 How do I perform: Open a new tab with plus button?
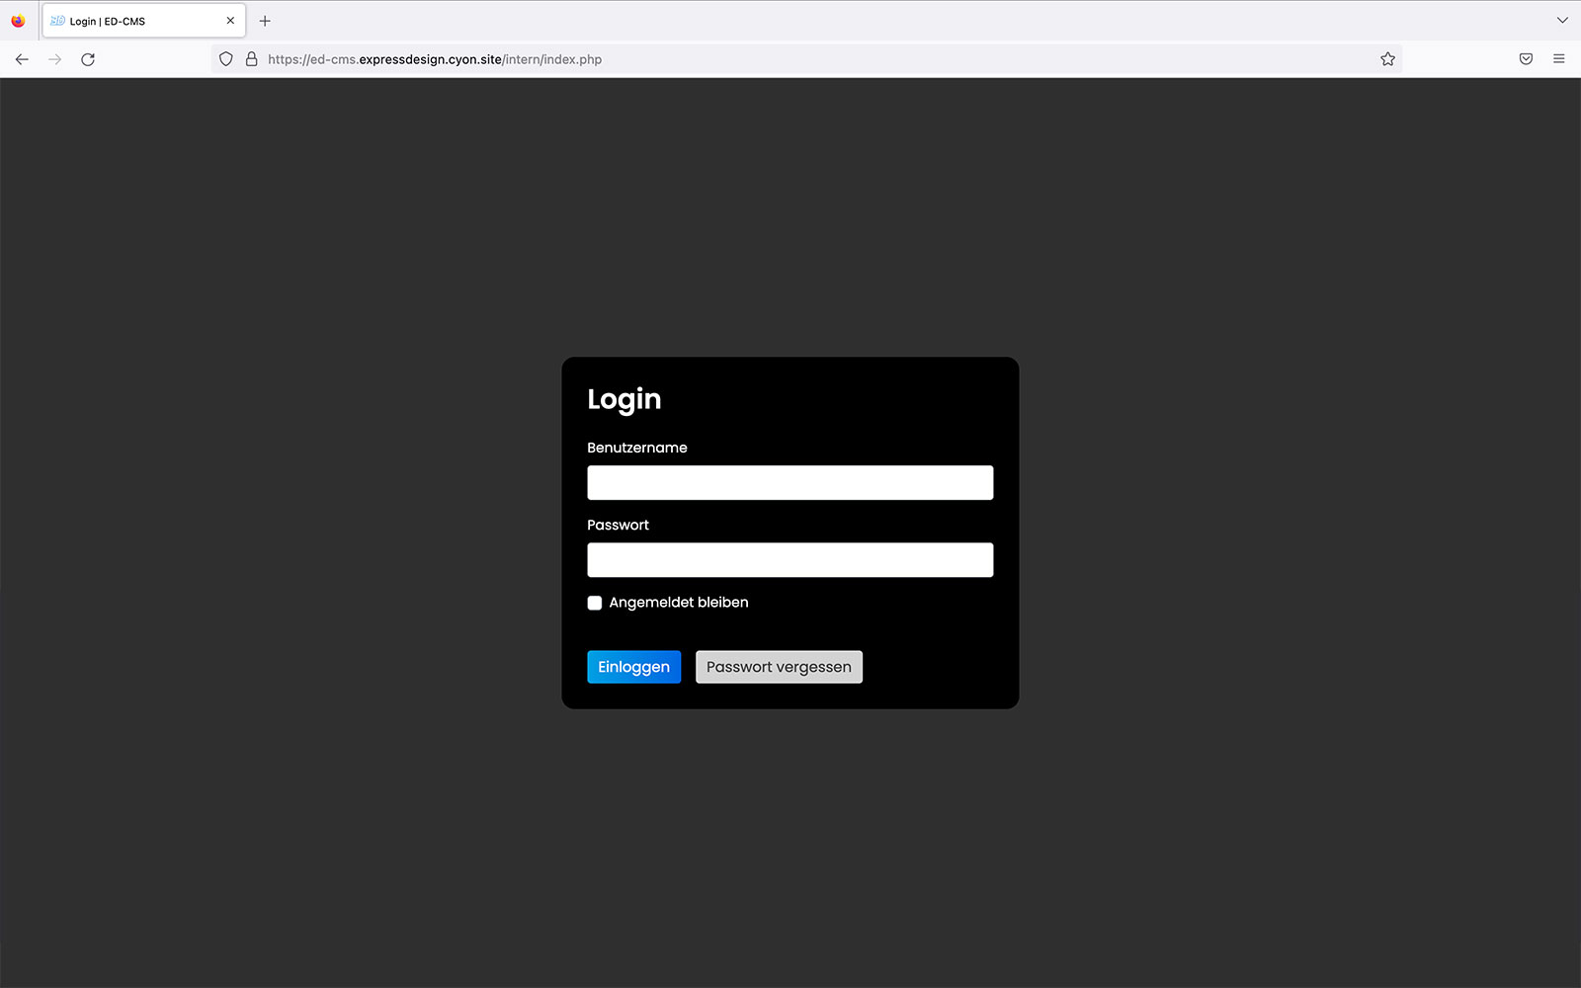click(265, 21)
